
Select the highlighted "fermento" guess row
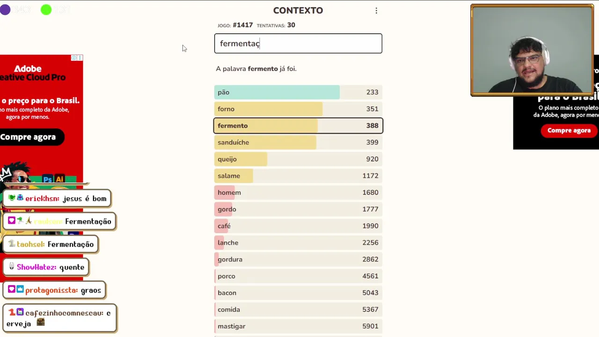coord(298,125)
